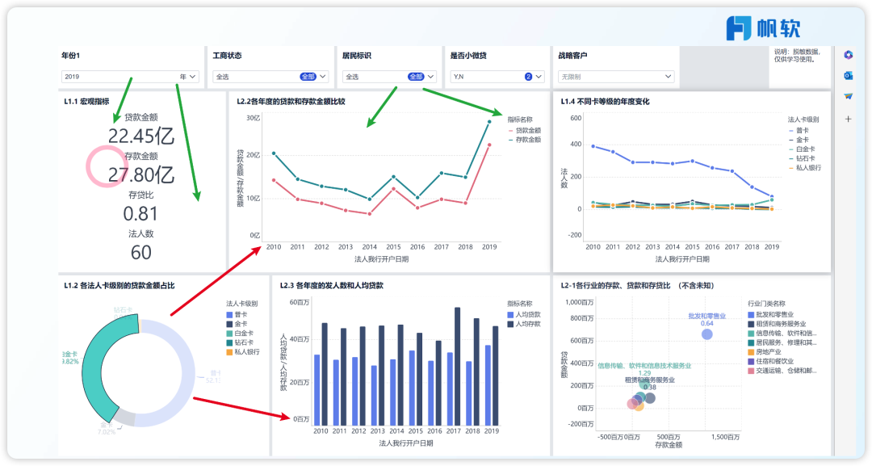
Task: Click the plus icon to add sidebar app
Action: pos(848,119)
